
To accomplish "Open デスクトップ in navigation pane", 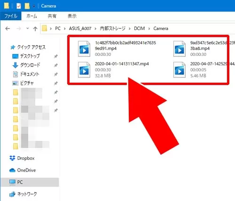I will (30, 56).
